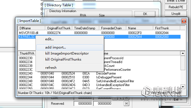Click the FirstThunk value 00002000
The image size is (191, 108).
click(162, 37)
